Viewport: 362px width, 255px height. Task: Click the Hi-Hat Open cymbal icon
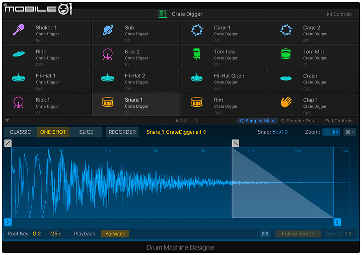click(197, 77)
